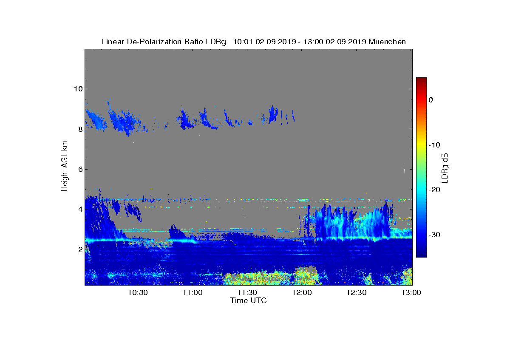
Task: Click the Time UTC axis title
Action: point(249,300)
